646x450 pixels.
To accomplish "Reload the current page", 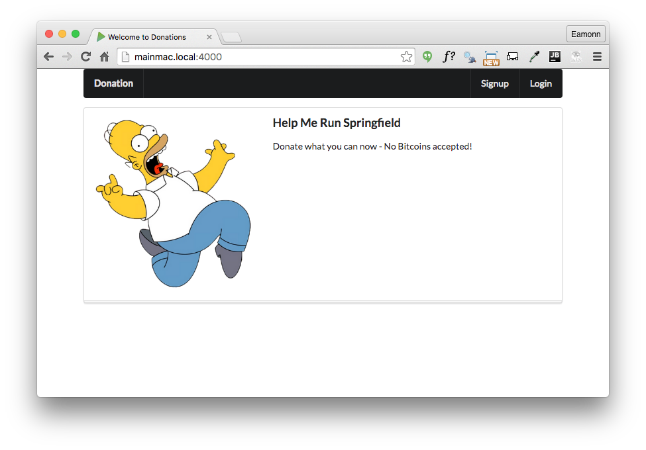I will click(85, 57).
